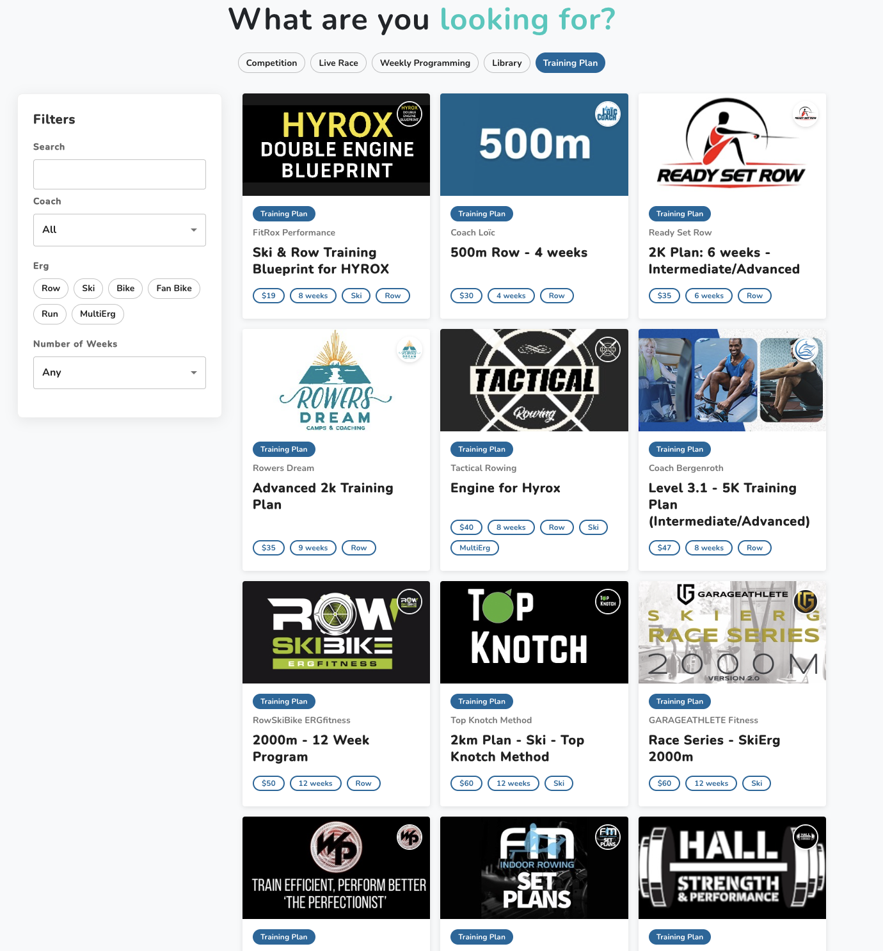Open 2km Plan - Ski - Top Knotch Method

[x=518, y=748]
